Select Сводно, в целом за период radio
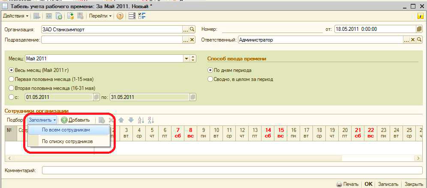 point(210,79)
